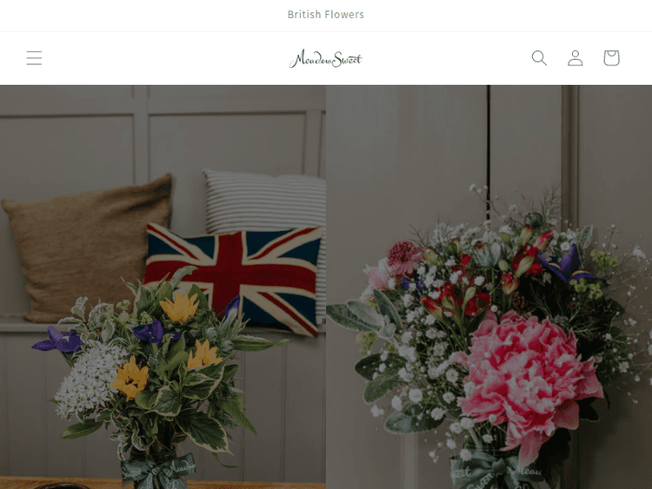Click the large pink peony flower

pyautogui.click(x=531, y=376)
